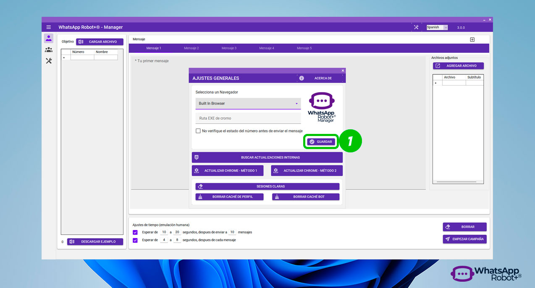Image resolution: width=535 pixels, height=288 pixels.
Task: Close the Ajustes Generales dialog
Action: pos(343,71)
